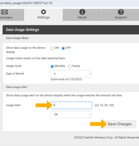
Task: Click the Save Changes button
Action: click(x=120, y=124)
